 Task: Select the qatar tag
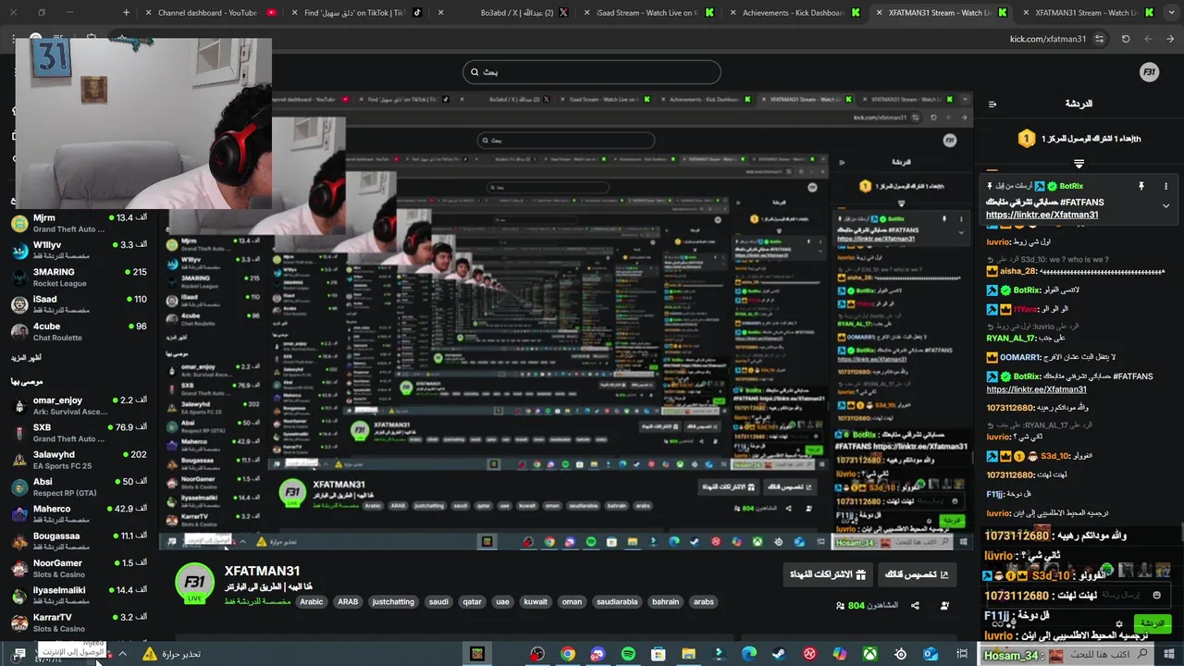click(x=473, y=601)
